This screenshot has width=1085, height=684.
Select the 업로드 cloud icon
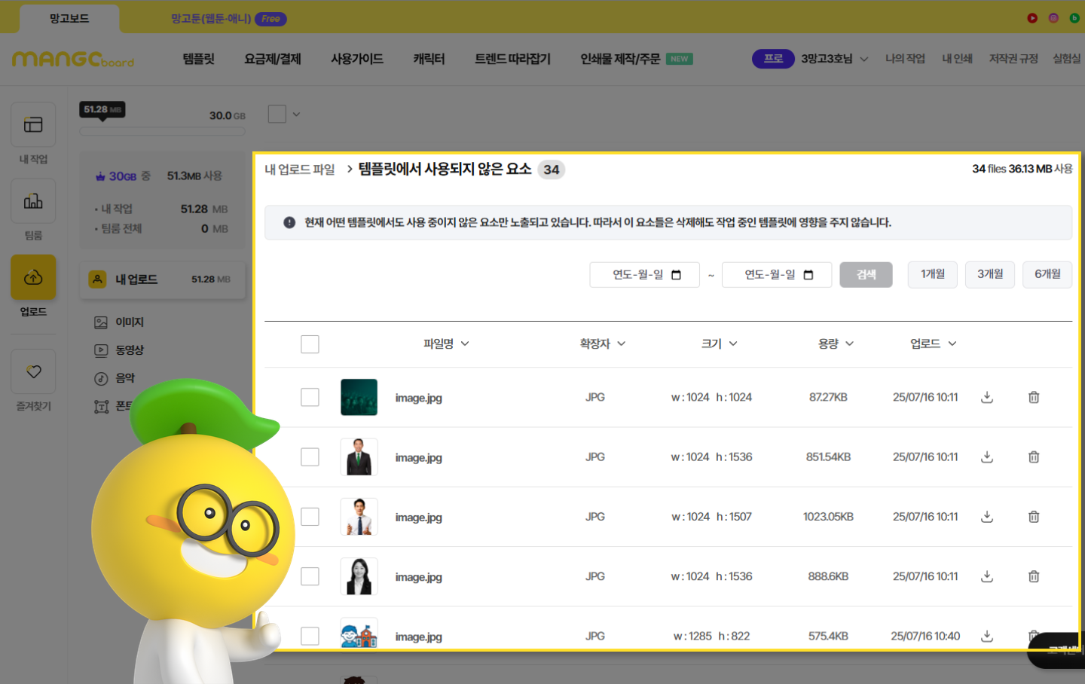(33, 277)
